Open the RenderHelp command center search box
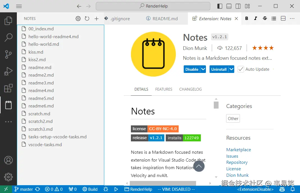 tap(153, 6)
